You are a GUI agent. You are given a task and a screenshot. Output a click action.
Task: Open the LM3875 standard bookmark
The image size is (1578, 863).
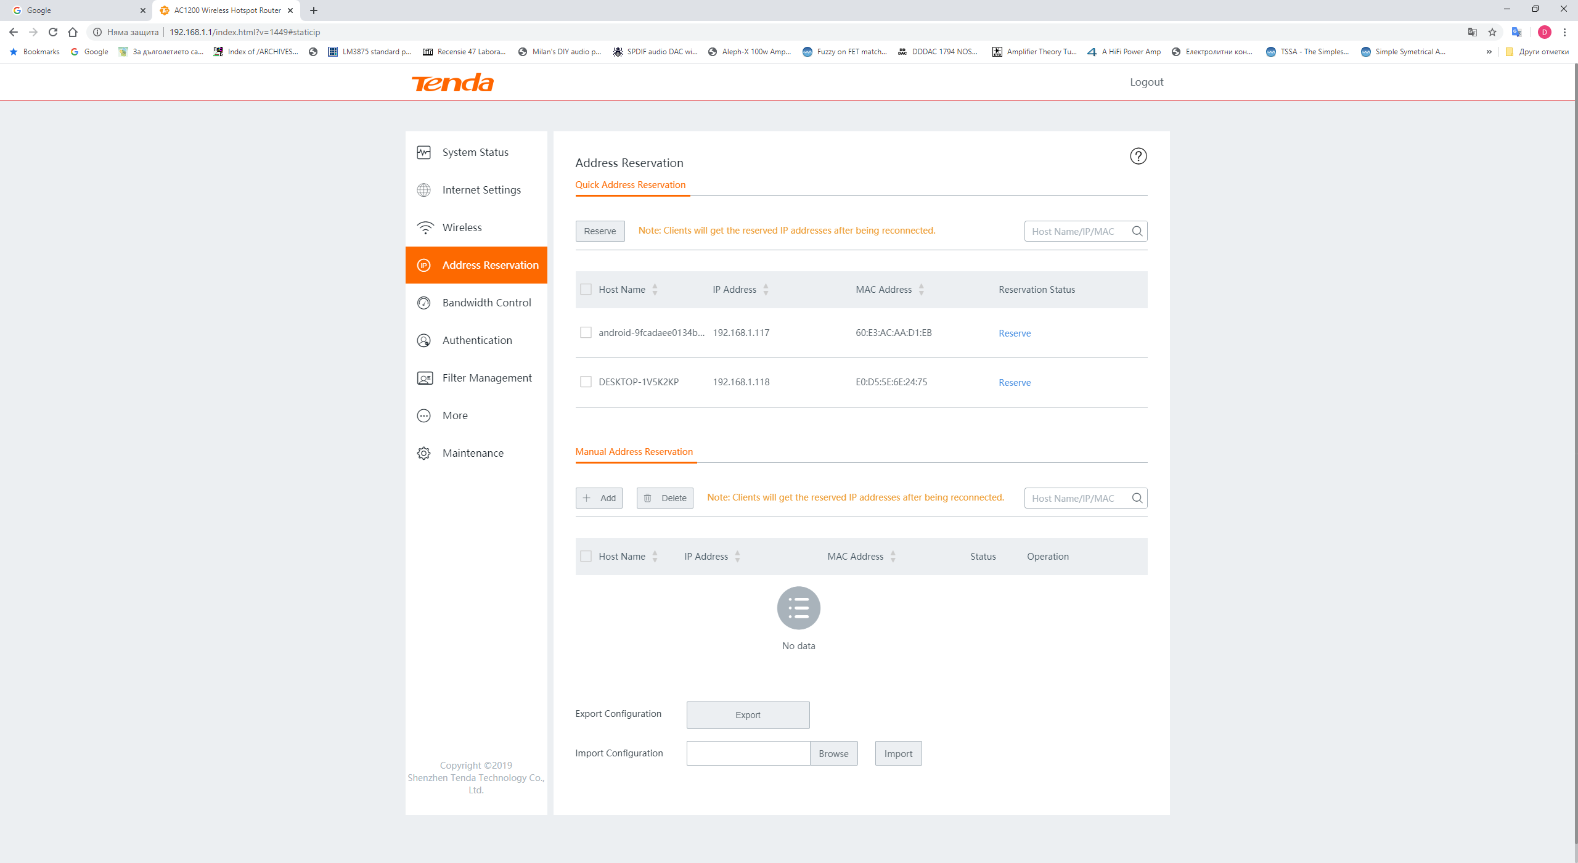click(x=370, y=52)
